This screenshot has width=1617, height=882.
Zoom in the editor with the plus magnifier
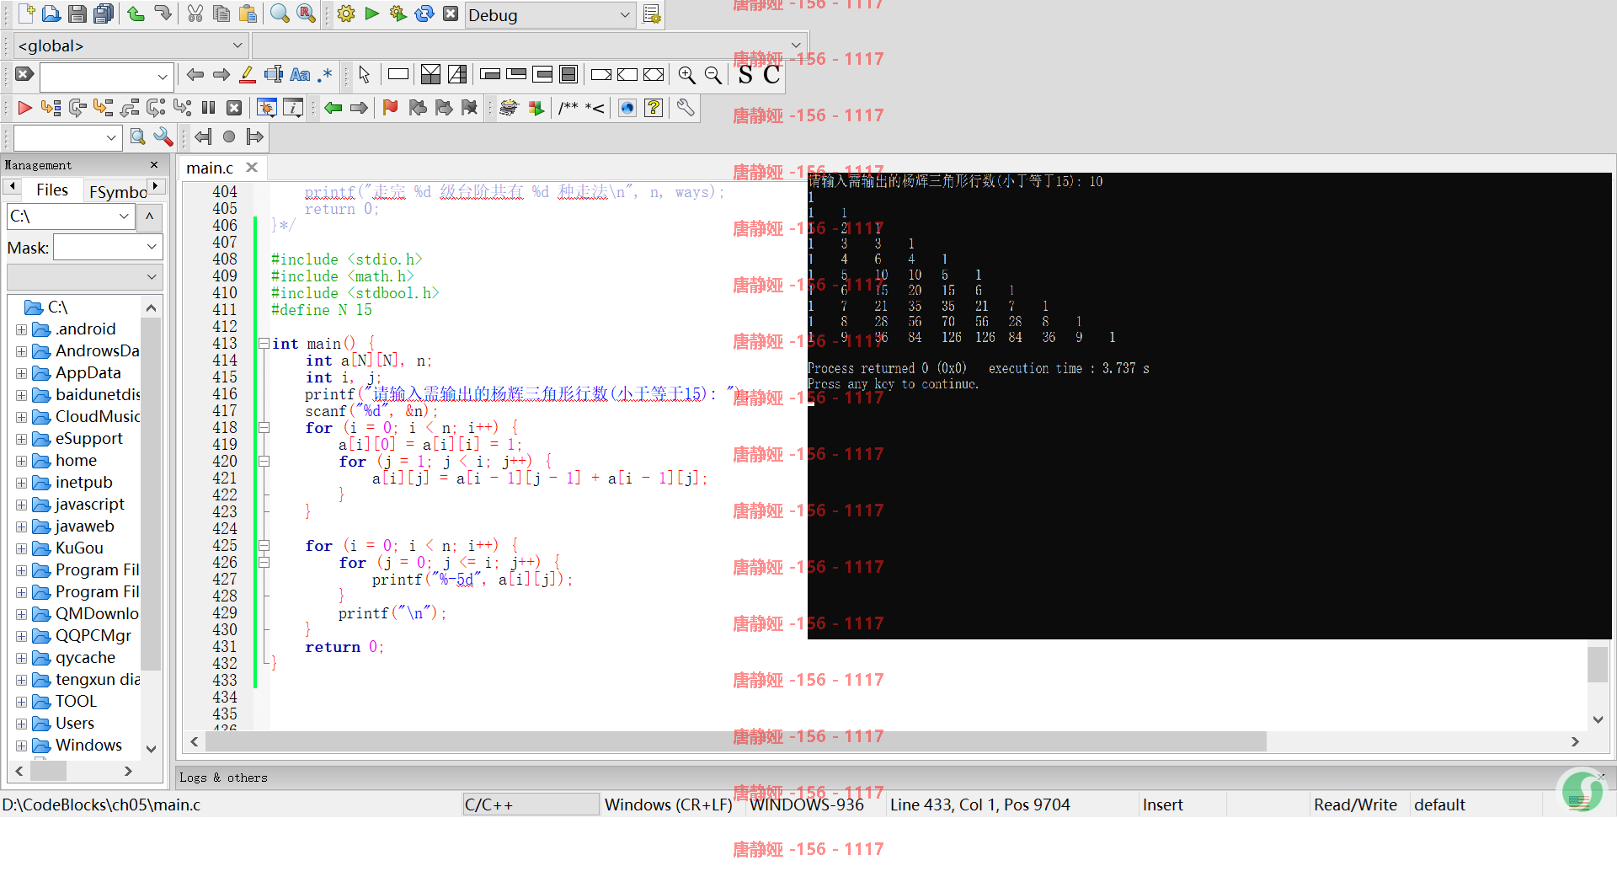coord(687,75)
